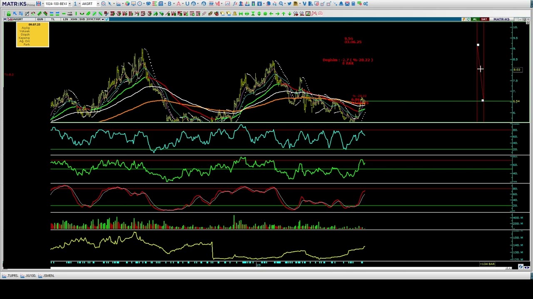This screenshot has width=533, height=299.
Task: Click the red envelope-cross icon in drawing toolbar
Action: coord(314,14)
